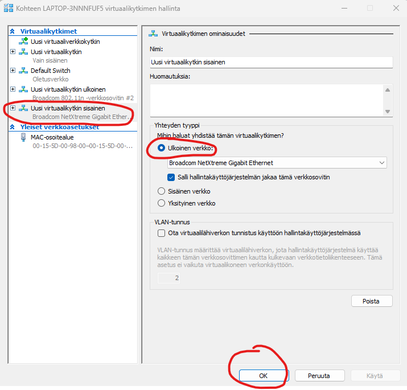The height and width of the screenshot is (390, 407).
Task: Select the Ulkoinen verkko radio button
Action: coord(161,148)
